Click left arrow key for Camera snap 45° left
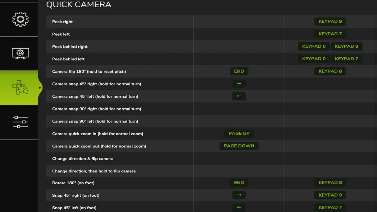The image size is (377, 212). point(239,96)
